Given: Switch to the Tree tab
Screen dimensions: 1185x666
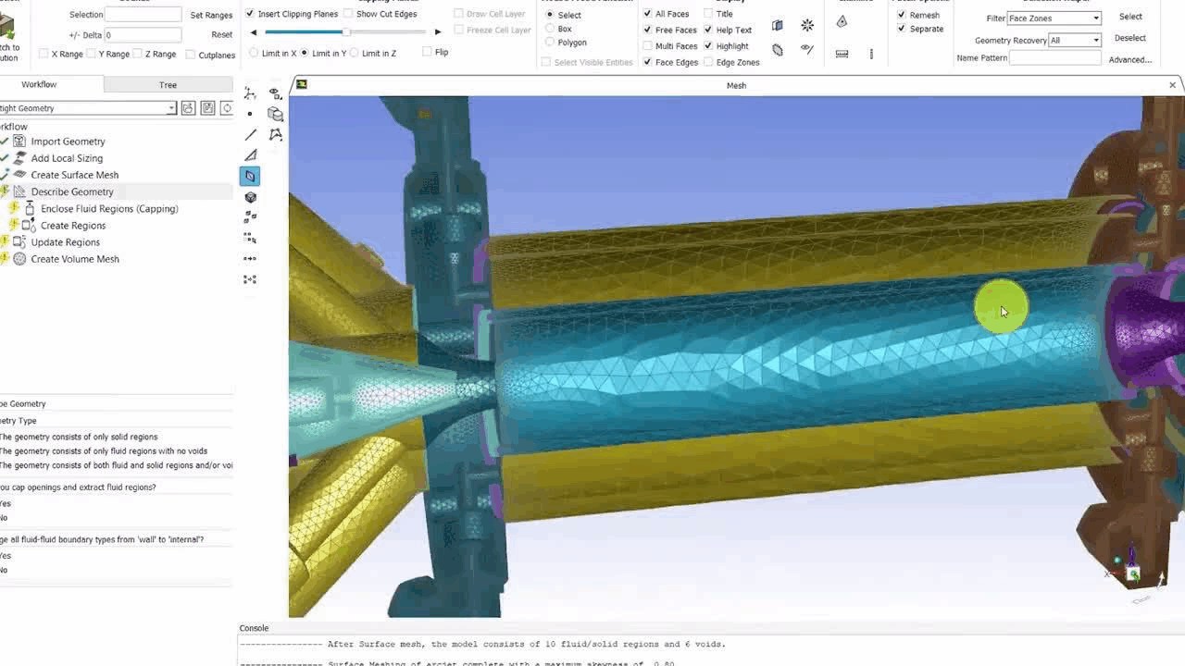Looking at the screenshot, I should 168,85.
